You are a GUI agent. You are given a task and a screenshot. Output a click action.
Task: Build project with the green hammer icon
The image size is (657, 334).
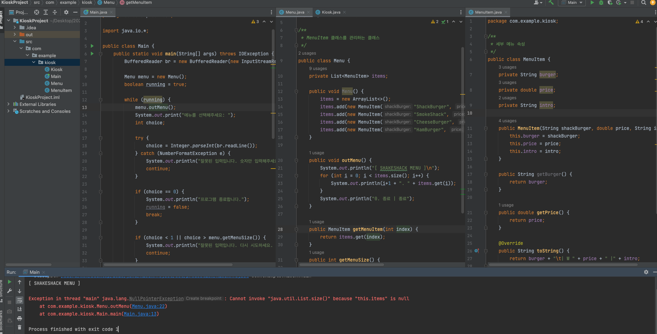pos(551,2)
